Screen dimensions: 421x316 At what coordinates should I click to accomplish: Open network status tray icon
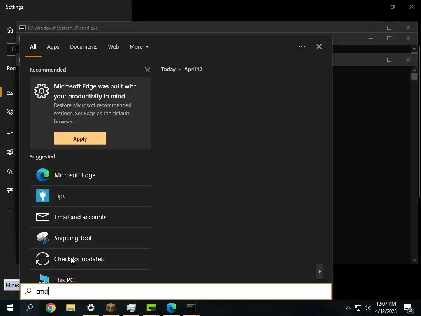[x=358, y=308]
